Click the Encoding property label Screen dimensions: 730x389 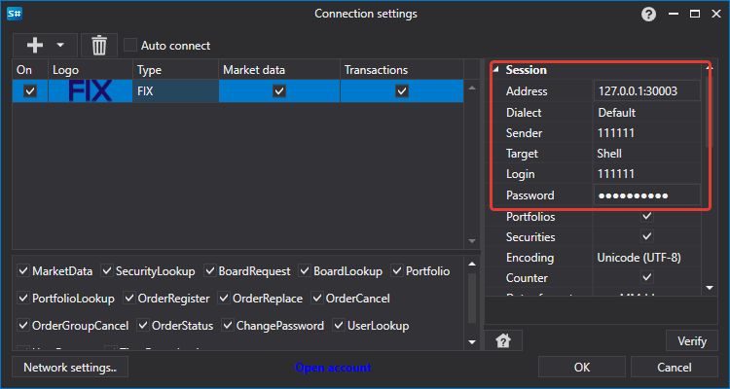click(x=529, y=258)
